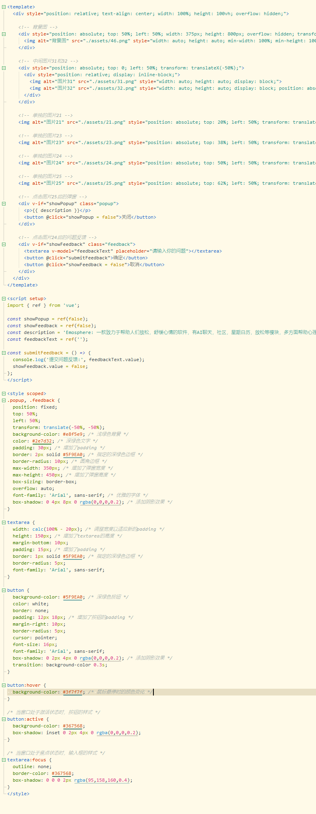Screen dimensions: 316x814
Task: Click the const showFeedback = ref(false) line
Action: (51, 326)
